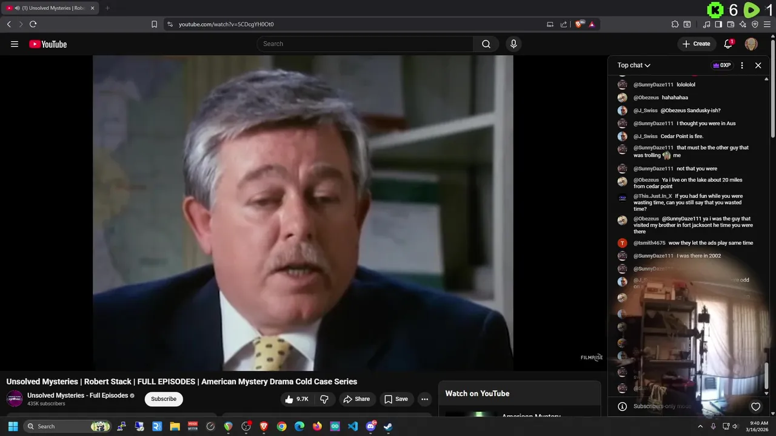Bookmark this page icon in address bar
The height and width of the screenshot is (436, 776).
(154, 24)
